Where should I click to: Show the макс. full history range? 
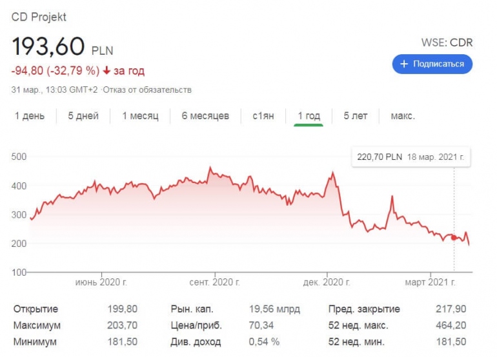click(x=403, y=116)
